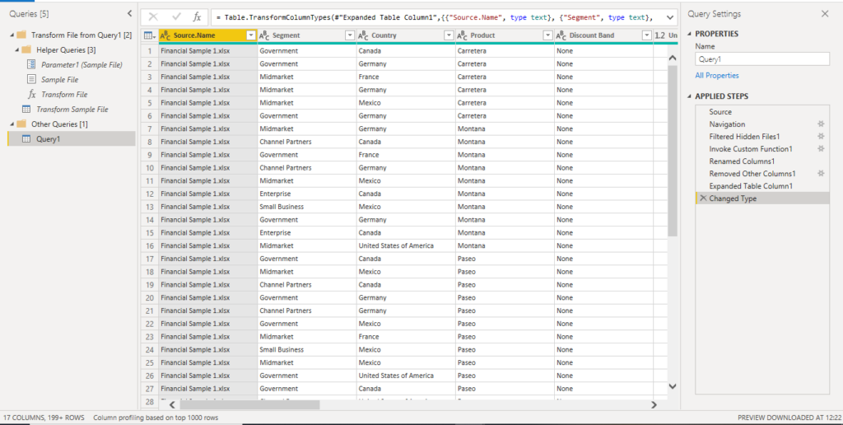Open the Product column filter dropdown

tap(547, 36)
